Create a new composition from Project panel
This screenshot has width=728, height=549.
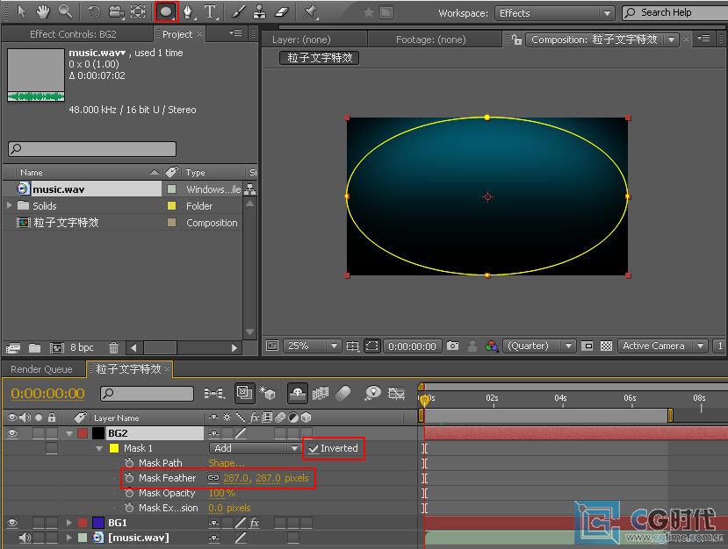tap(57, 348)
